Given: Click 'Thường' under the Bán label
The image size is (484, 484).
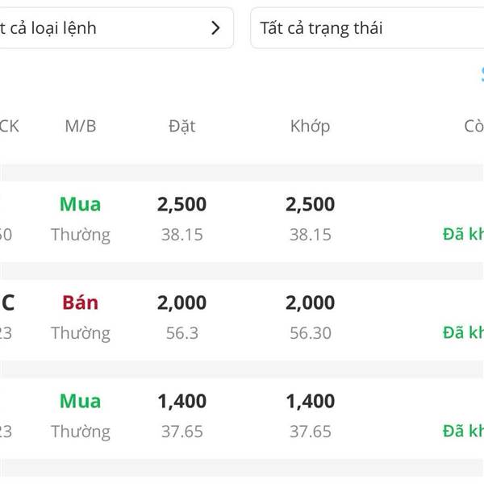Looking at the screenshot, I should tap(81, 333).
